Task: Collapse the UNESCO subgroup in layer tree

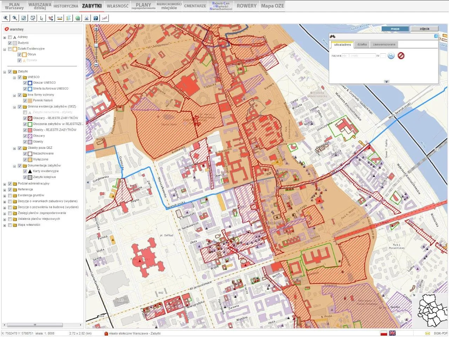Action: click(15, 78)
